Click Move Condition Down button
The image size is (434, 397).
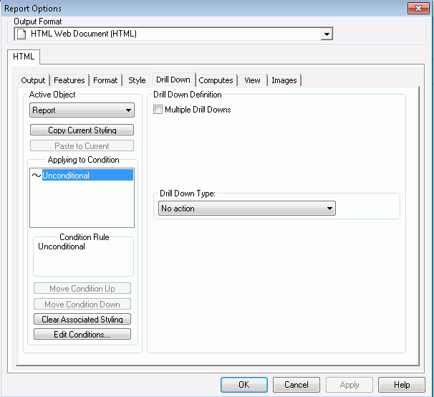click(82, 304)
